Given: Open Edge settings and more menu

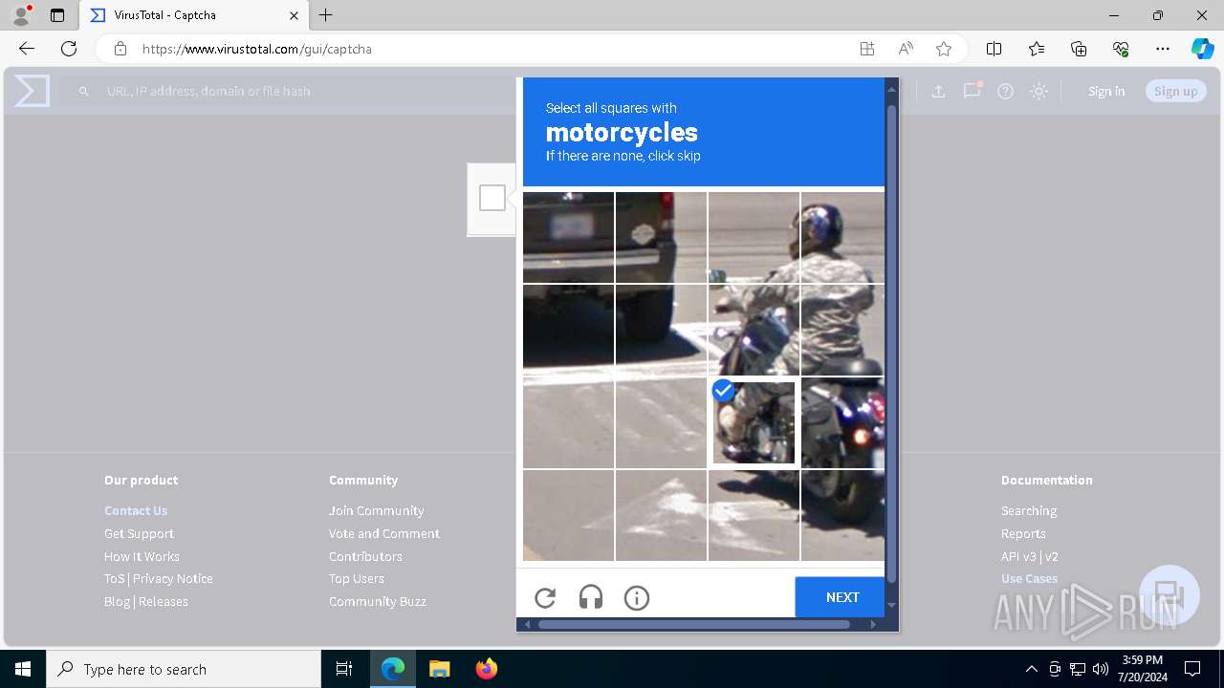Looking at the screenshot, I should (1163, 49).
